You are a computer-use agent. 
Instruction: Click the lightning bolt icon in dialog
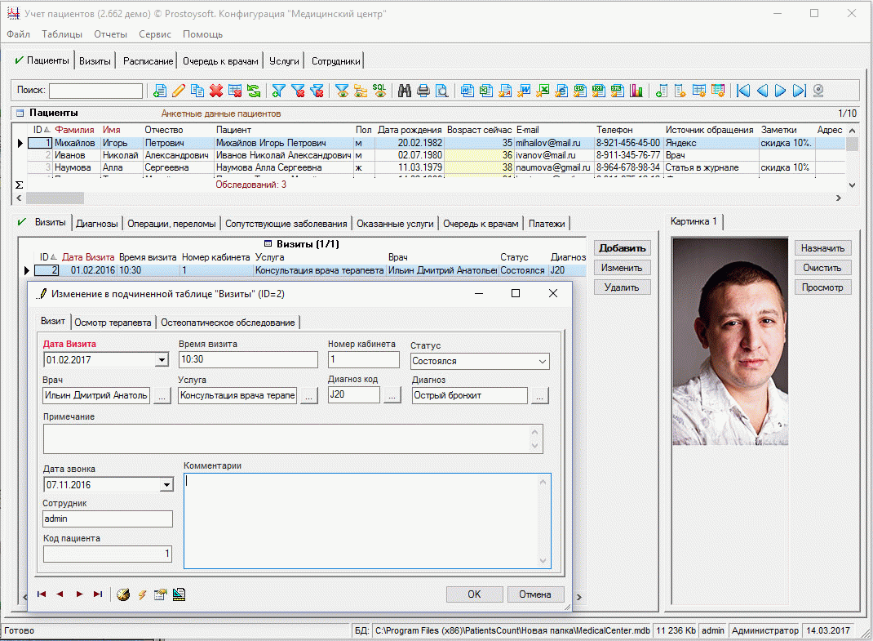142,594
